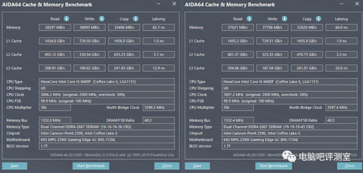Click memory type with 19-19-19-43 CR2 timings
Image resolution: width=363 pixels, height=173 pixels.
[x=290, y=127]
